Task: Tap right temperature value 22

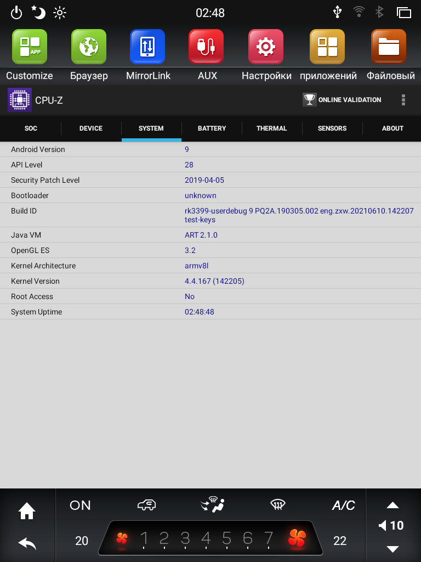Action: click(x=340, y=541)
